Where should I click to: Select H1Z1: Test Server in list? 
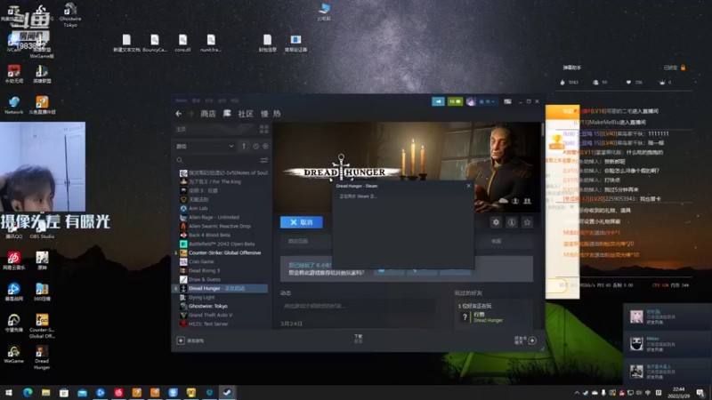[x=208, y=324]
